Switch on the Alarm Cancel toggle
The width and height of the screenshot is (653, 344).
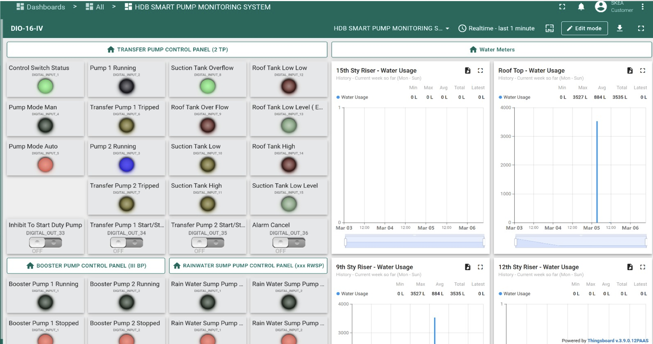tap(289, 242)
